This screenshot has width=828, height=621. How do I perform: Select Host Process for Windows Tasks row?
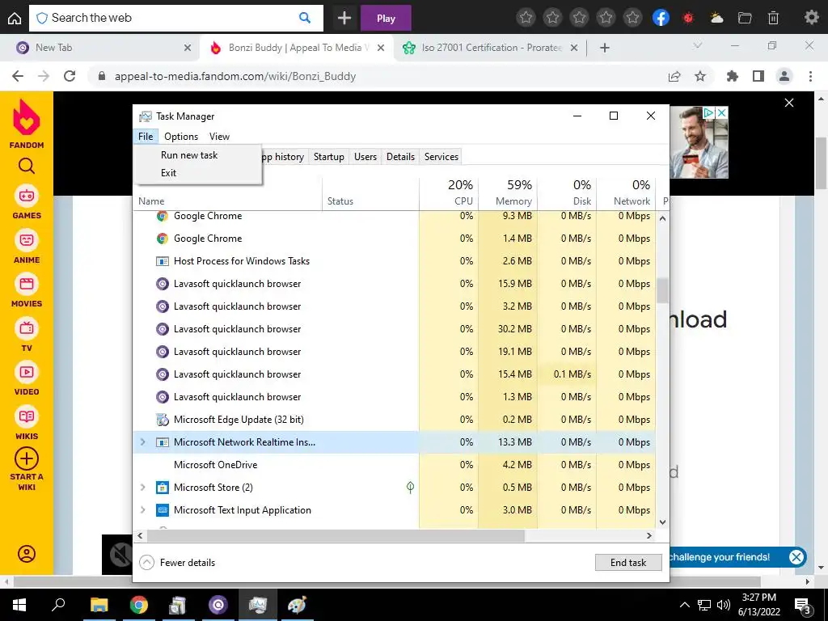[x=394, y=261]
